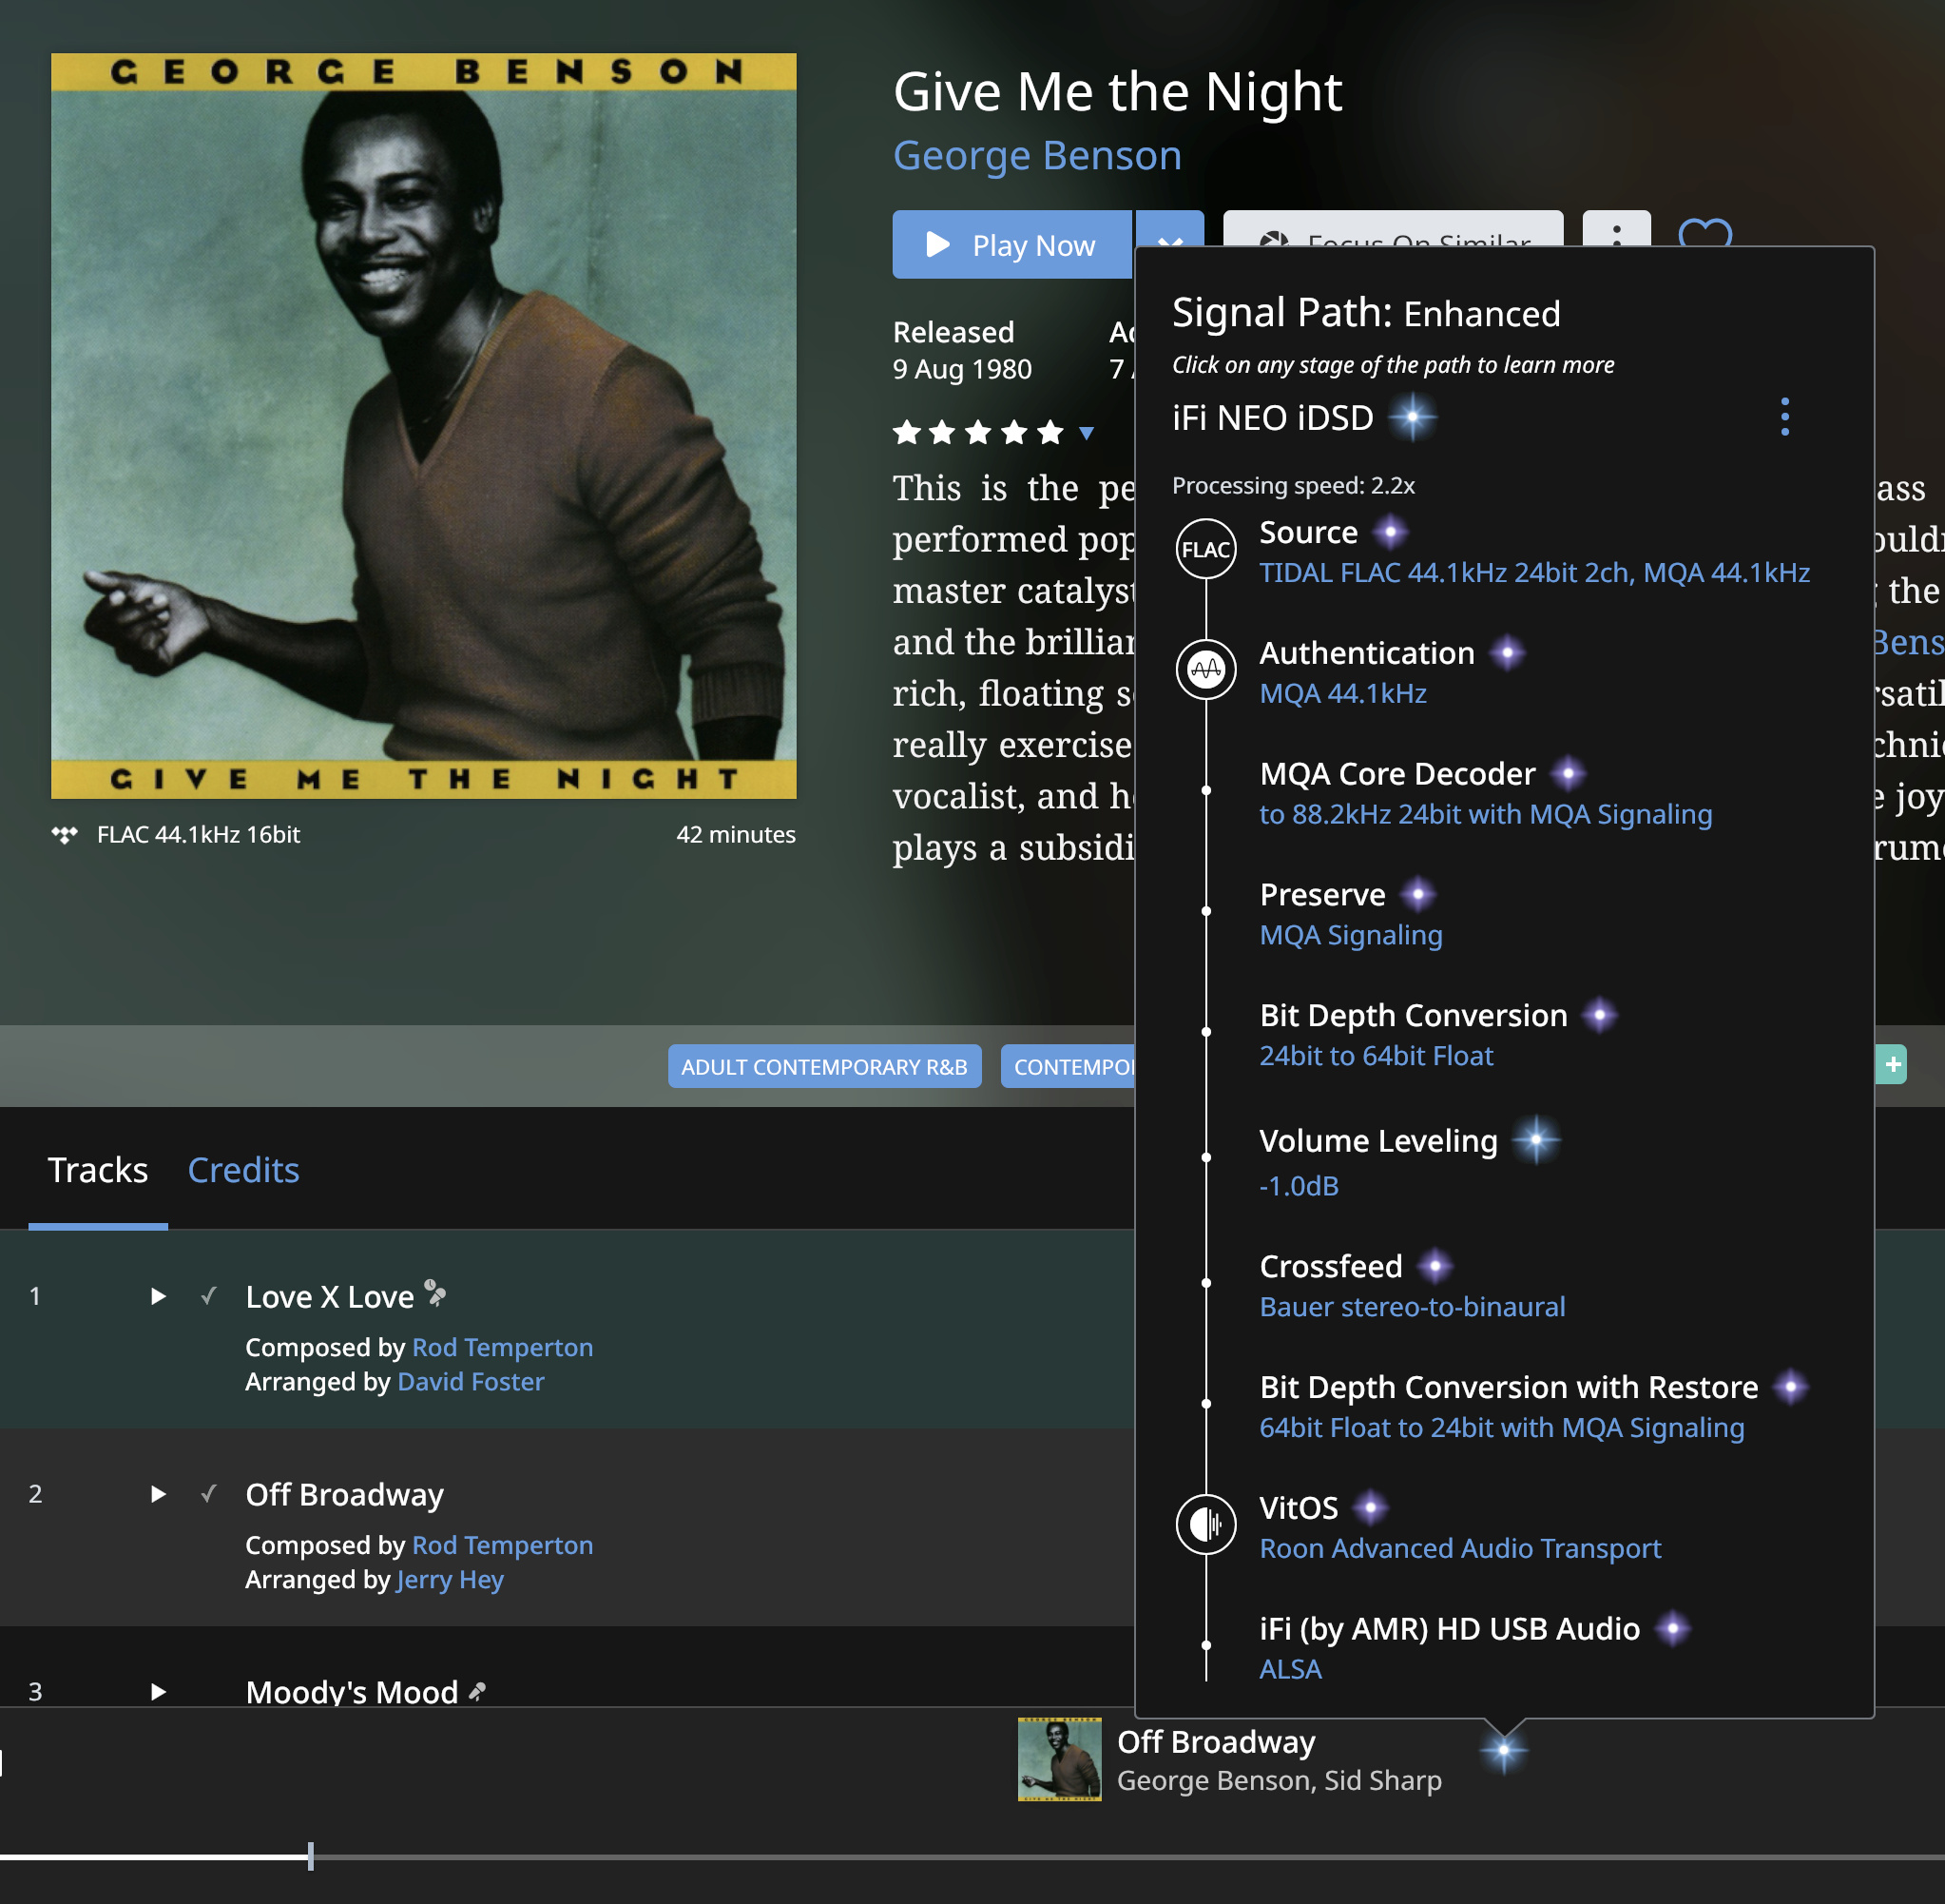1945x1904 pixels.
Task: Click the Love X Love track title
Action: coord(329,1297)
